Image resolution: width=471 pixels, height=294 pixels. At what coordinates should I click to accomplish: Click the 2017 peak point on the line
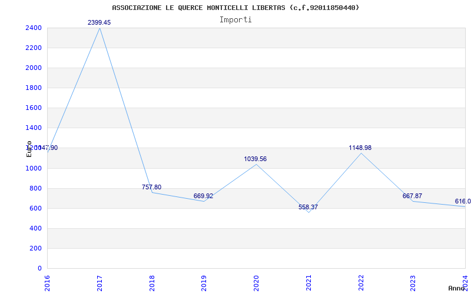coord(99,28)
